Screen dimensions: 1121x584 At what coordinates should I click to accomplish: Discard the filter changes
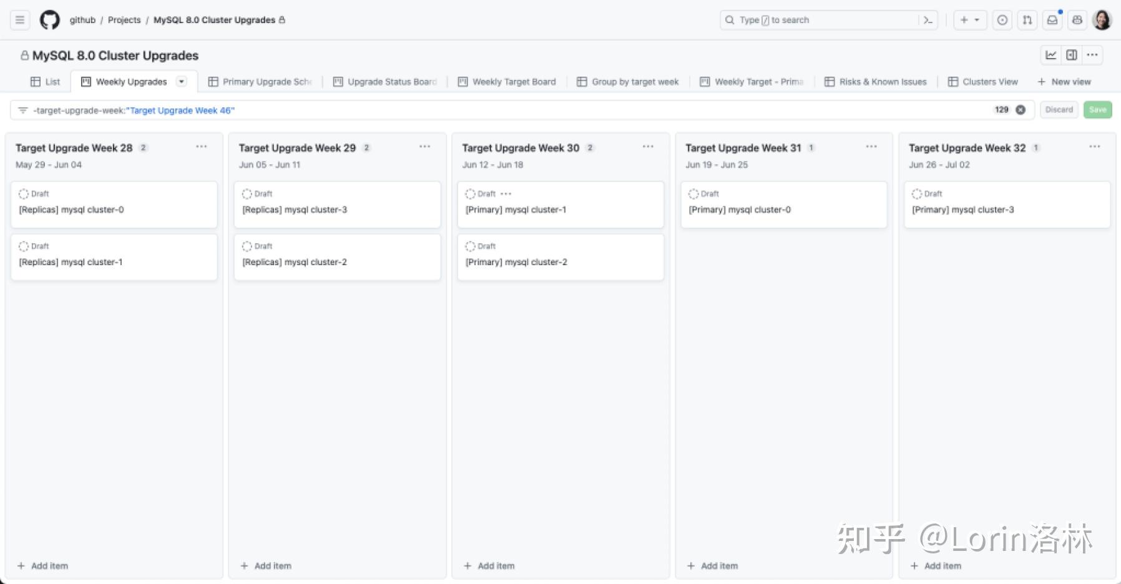coord(1059,110)
